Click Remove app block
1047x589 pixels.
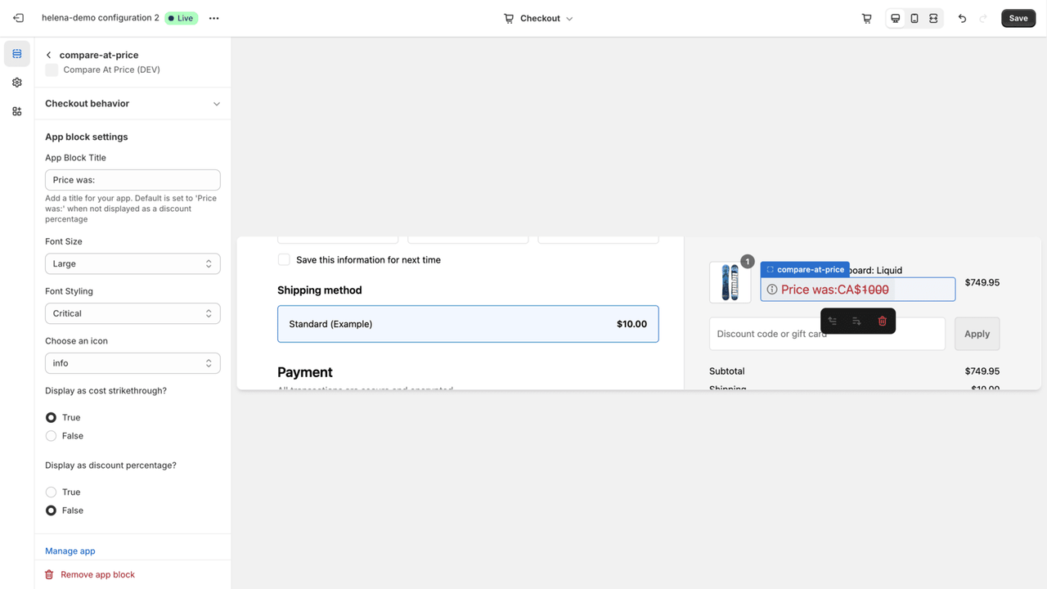point(97,574)
